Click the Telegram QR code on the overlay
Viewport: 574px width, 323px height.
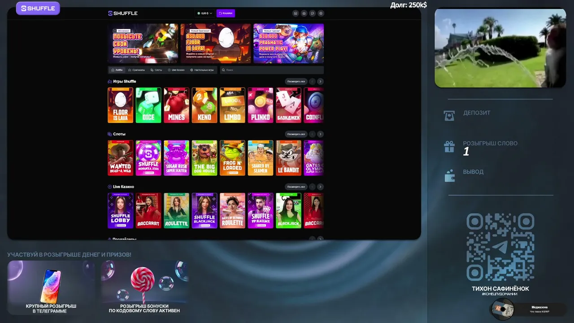(500, 247)
